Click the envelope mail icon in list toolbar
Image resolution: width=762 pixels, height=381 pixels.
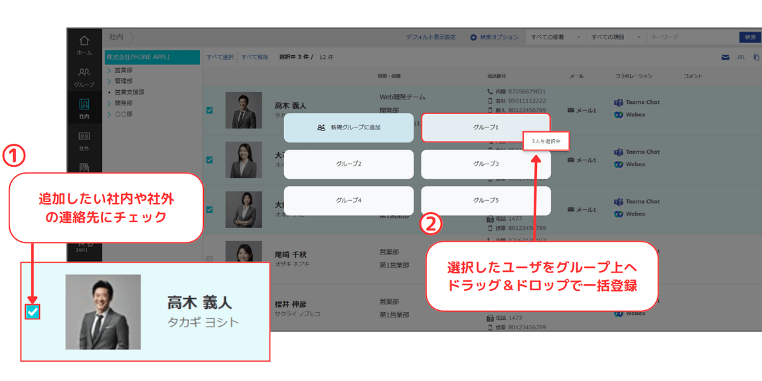point(725,57)
